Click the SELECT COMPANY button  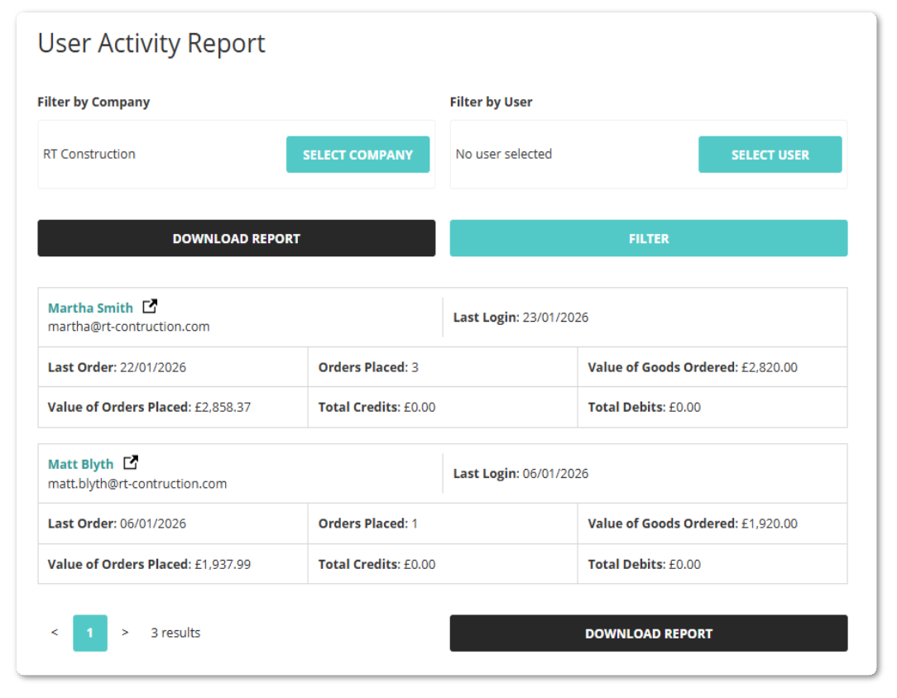(357, 154)
